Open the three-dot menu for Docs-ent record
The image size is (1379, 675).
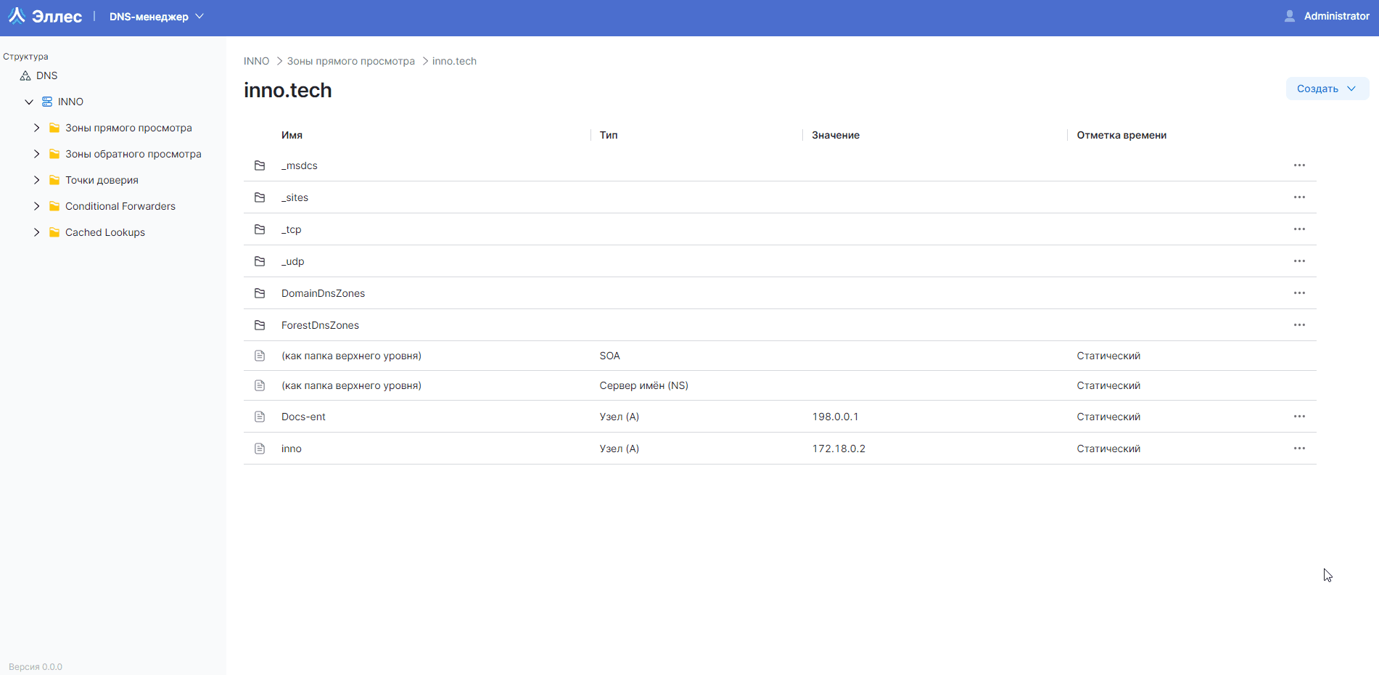click(x=1298, y=417)
